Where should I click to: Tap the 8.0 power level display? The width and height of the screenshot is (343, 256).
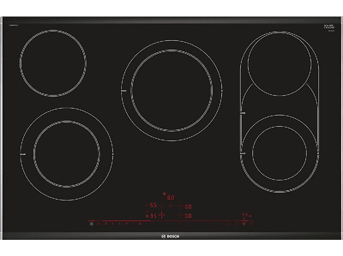(x=171, y=198)
